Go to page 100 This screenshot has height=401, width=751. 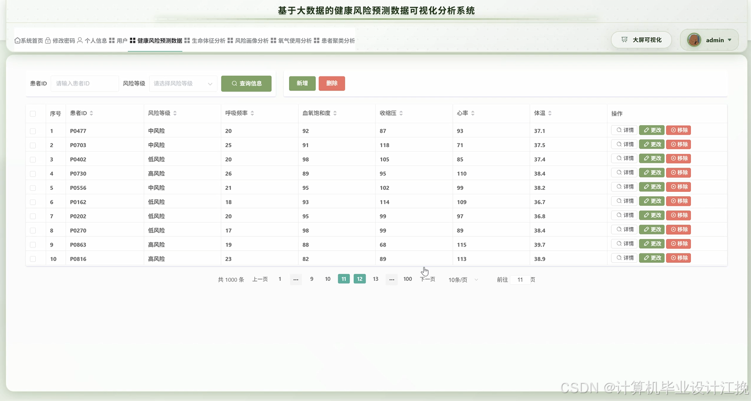click(408, 279)
